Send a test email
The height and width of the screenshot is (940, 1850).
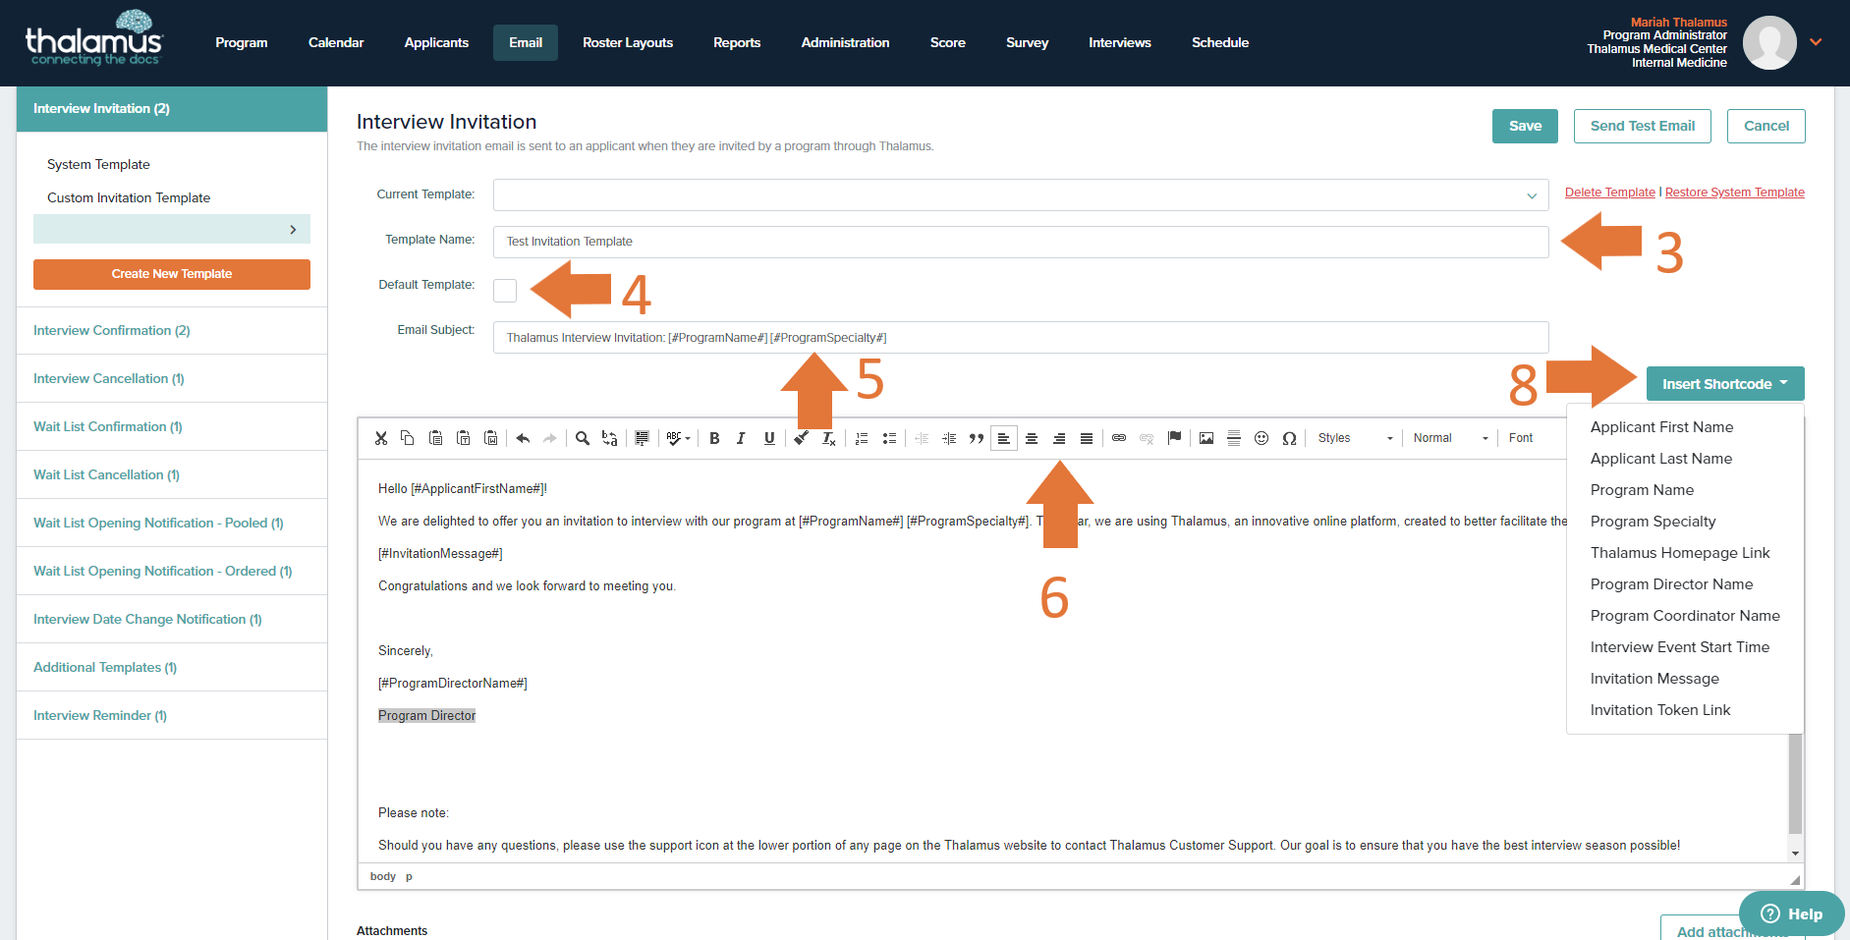1643,126
